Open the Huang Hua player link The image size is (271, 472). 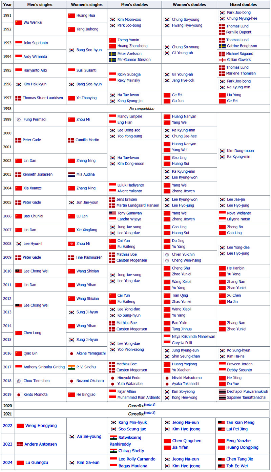(x=86, y=16)
